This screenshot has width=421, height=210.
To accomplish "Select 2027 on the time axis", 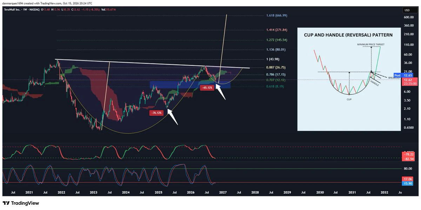I will [x=223, y=192].
